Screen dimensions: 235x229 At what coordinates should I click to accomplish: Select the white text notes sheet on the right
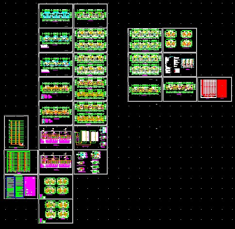click(180, 65)
